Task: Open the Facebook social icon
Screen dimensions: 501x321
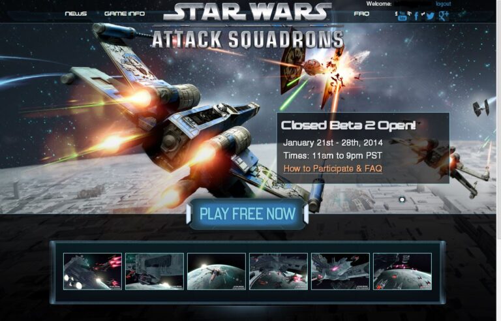Action: click(416, 16)
